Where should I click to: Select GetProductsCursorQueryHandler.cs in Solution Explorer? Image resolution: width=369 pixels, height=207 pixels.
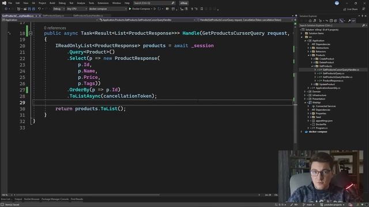pyautogui.click(x=341, y=70)
